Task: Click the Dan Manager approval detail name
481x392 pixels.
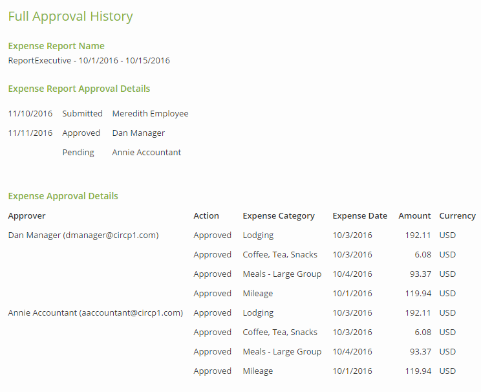Action: [138, 133]
